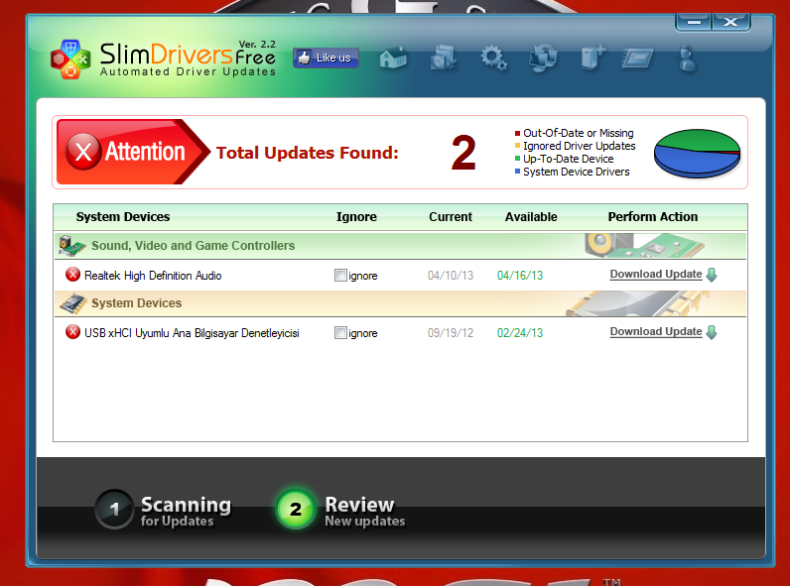Select USB xHCI Uyumlu Ana Bilgisayar Denetleyicisi
790x586 pixels.
coord(192,333)
